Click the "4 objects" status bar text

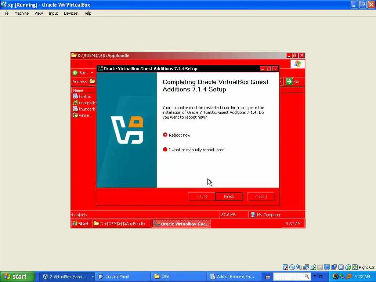[79, 215]
